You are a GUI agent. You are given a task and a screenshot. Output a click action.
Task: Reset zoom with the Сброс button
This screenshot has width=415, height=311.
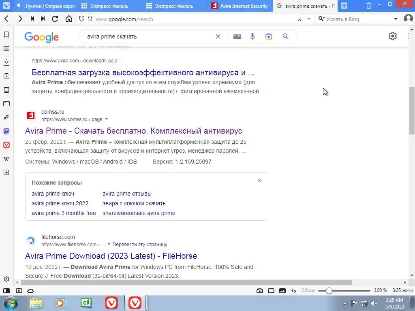(x=308, y=290)
